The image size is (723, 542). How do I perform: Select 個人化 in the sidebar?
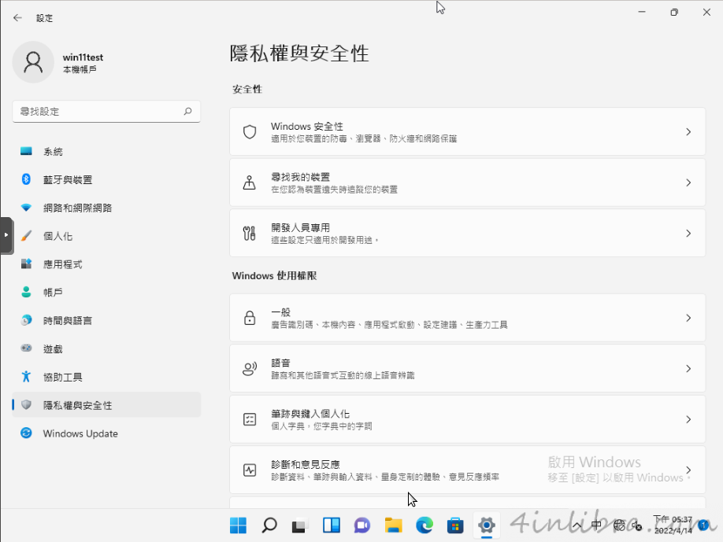point(106,236)
